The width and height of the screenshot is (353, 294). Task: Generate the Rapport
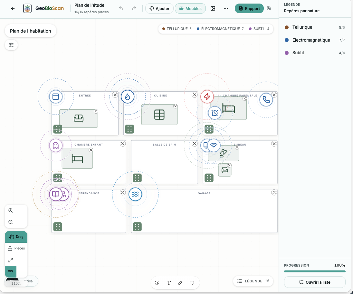point(249,9)
